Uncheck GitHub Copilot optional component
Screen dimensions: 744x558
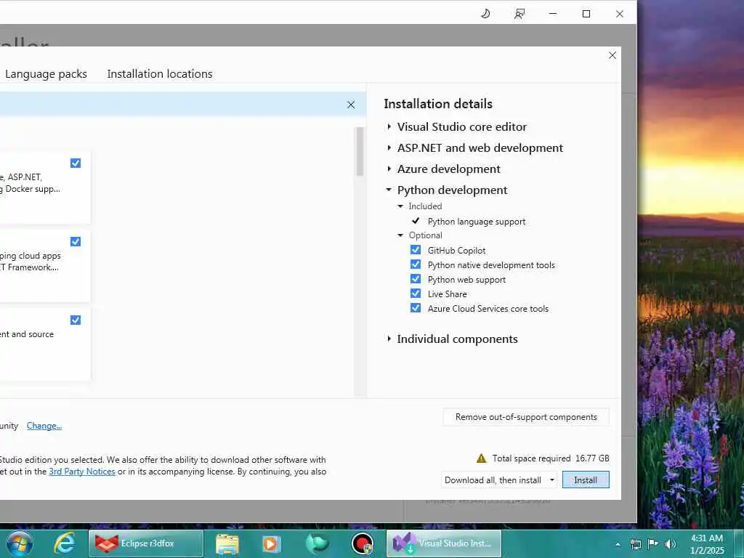coord(416,250)
